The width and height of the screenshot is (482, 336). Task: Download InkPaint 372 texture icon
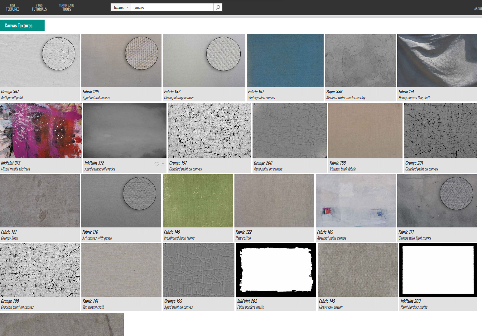[163, 163]
